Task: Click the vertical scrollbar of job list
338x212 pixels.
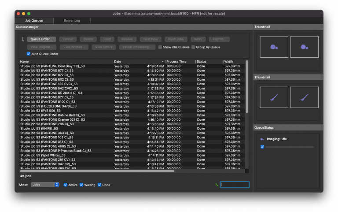Action: 247,86
